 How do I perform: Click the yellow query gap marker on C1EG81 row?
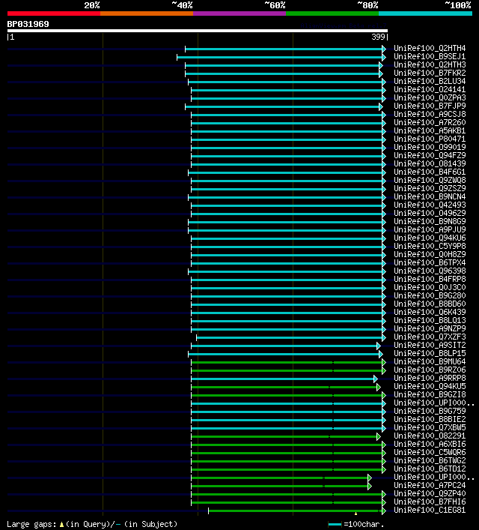(x=356, y=514)
